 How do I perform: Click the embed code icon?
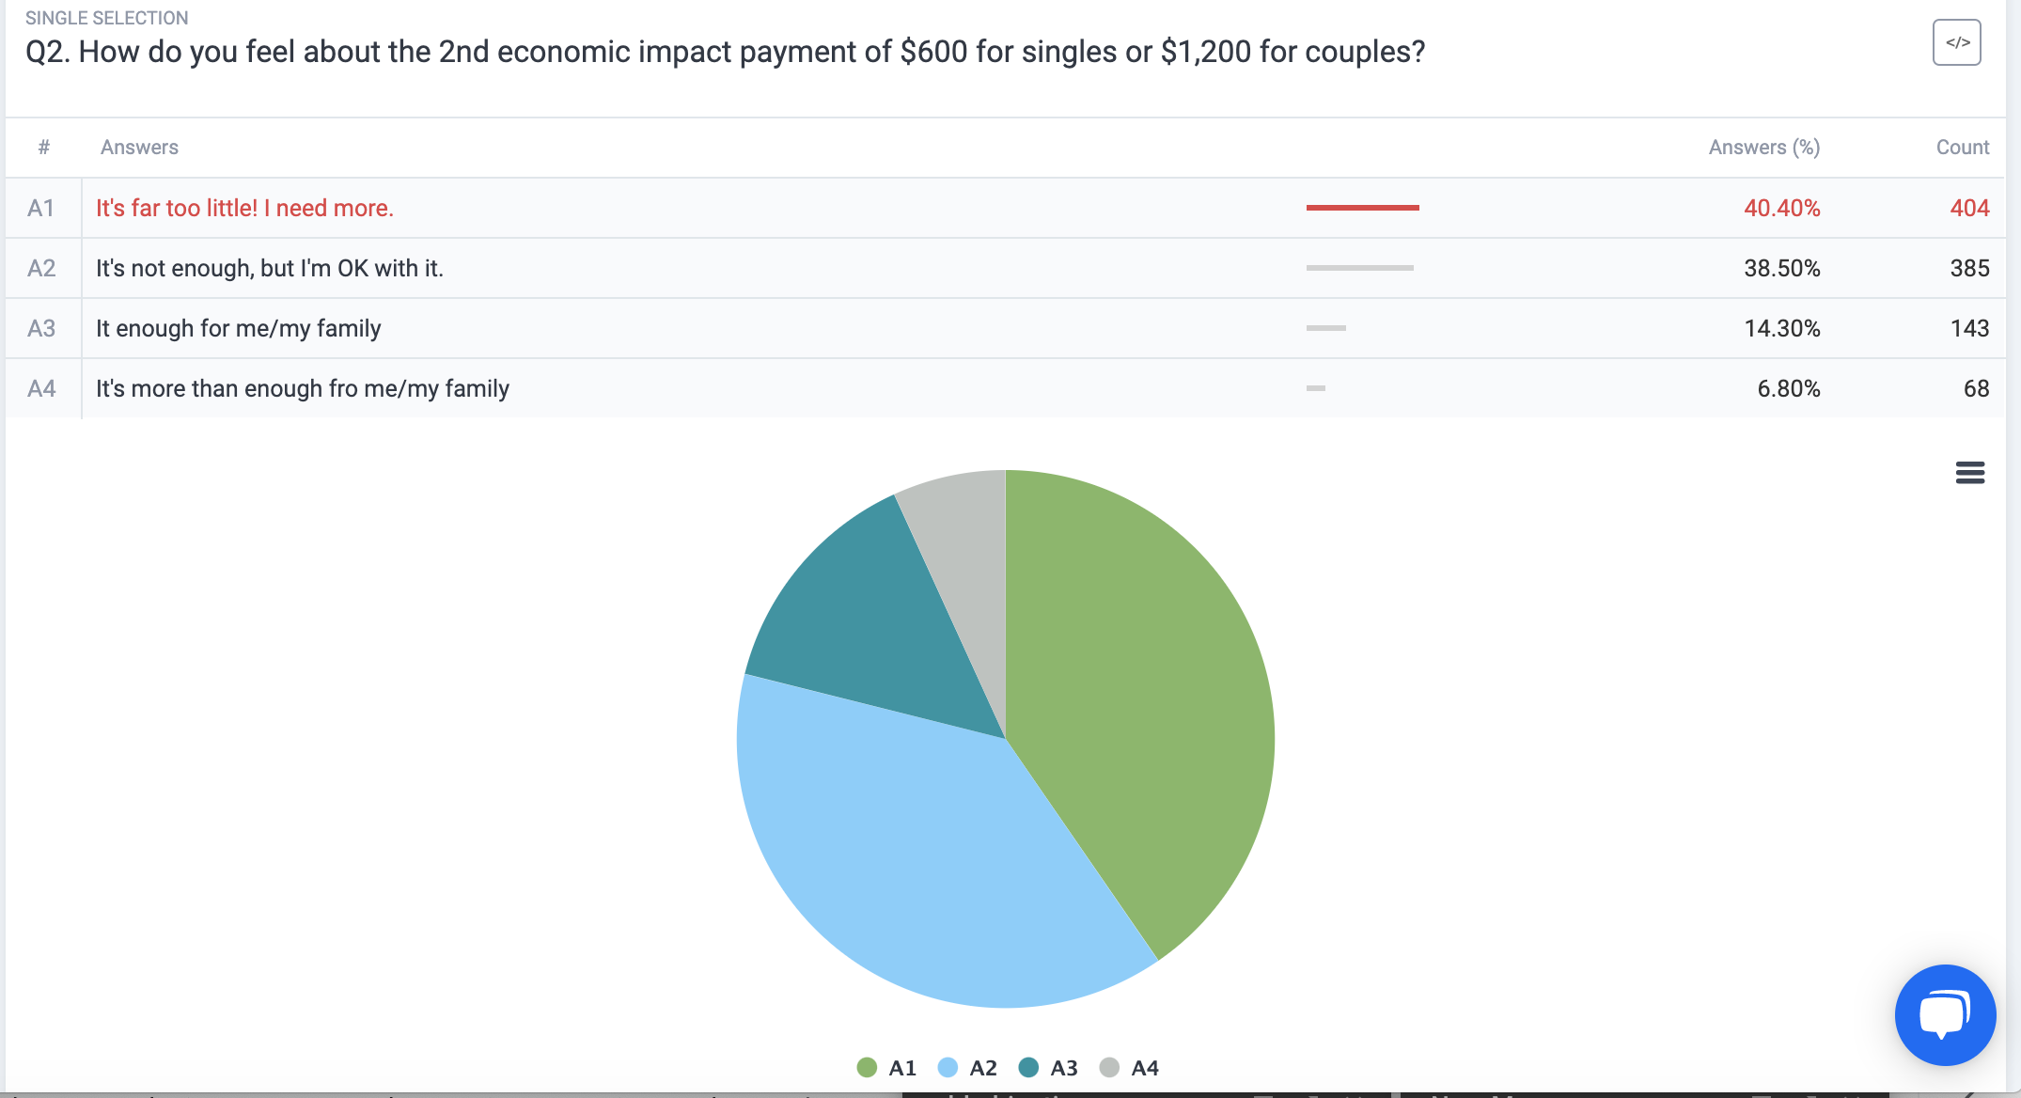(x=1956, y=42)
